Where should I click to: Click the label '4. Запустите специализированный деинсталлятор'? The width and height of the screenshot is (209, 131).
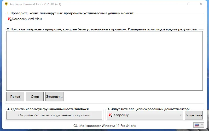[x=148, y=109]
